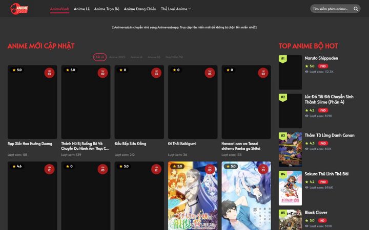369x230 pixels.
Task: Click the star rating icon next to Naruto's 5.0
Action: 306,66
